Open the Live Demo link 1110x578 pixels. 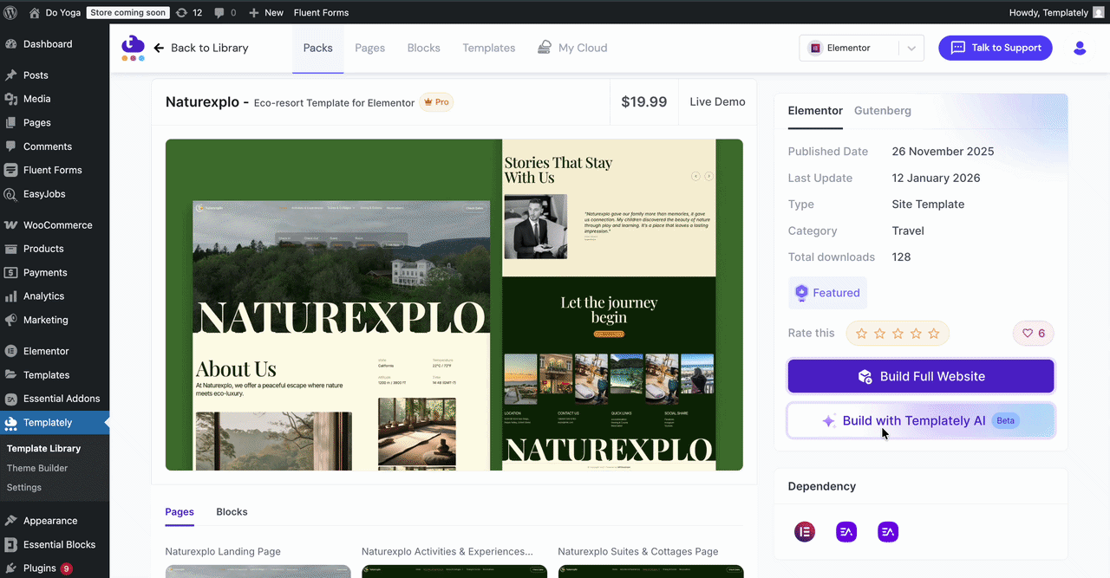point(717,101)
